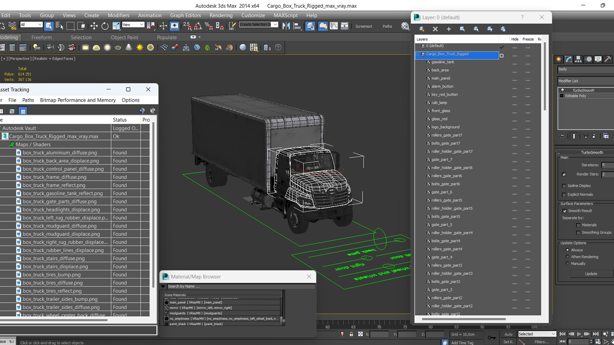The width and height of the screenshot is (614, 345).
Task: Open the Mirror tool
Action: pos(286,26)
